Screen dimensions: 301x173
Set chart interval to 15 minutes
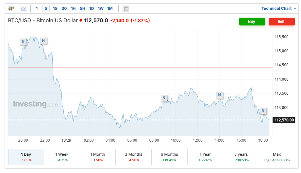pyautogui.click(x=55, y=8)
